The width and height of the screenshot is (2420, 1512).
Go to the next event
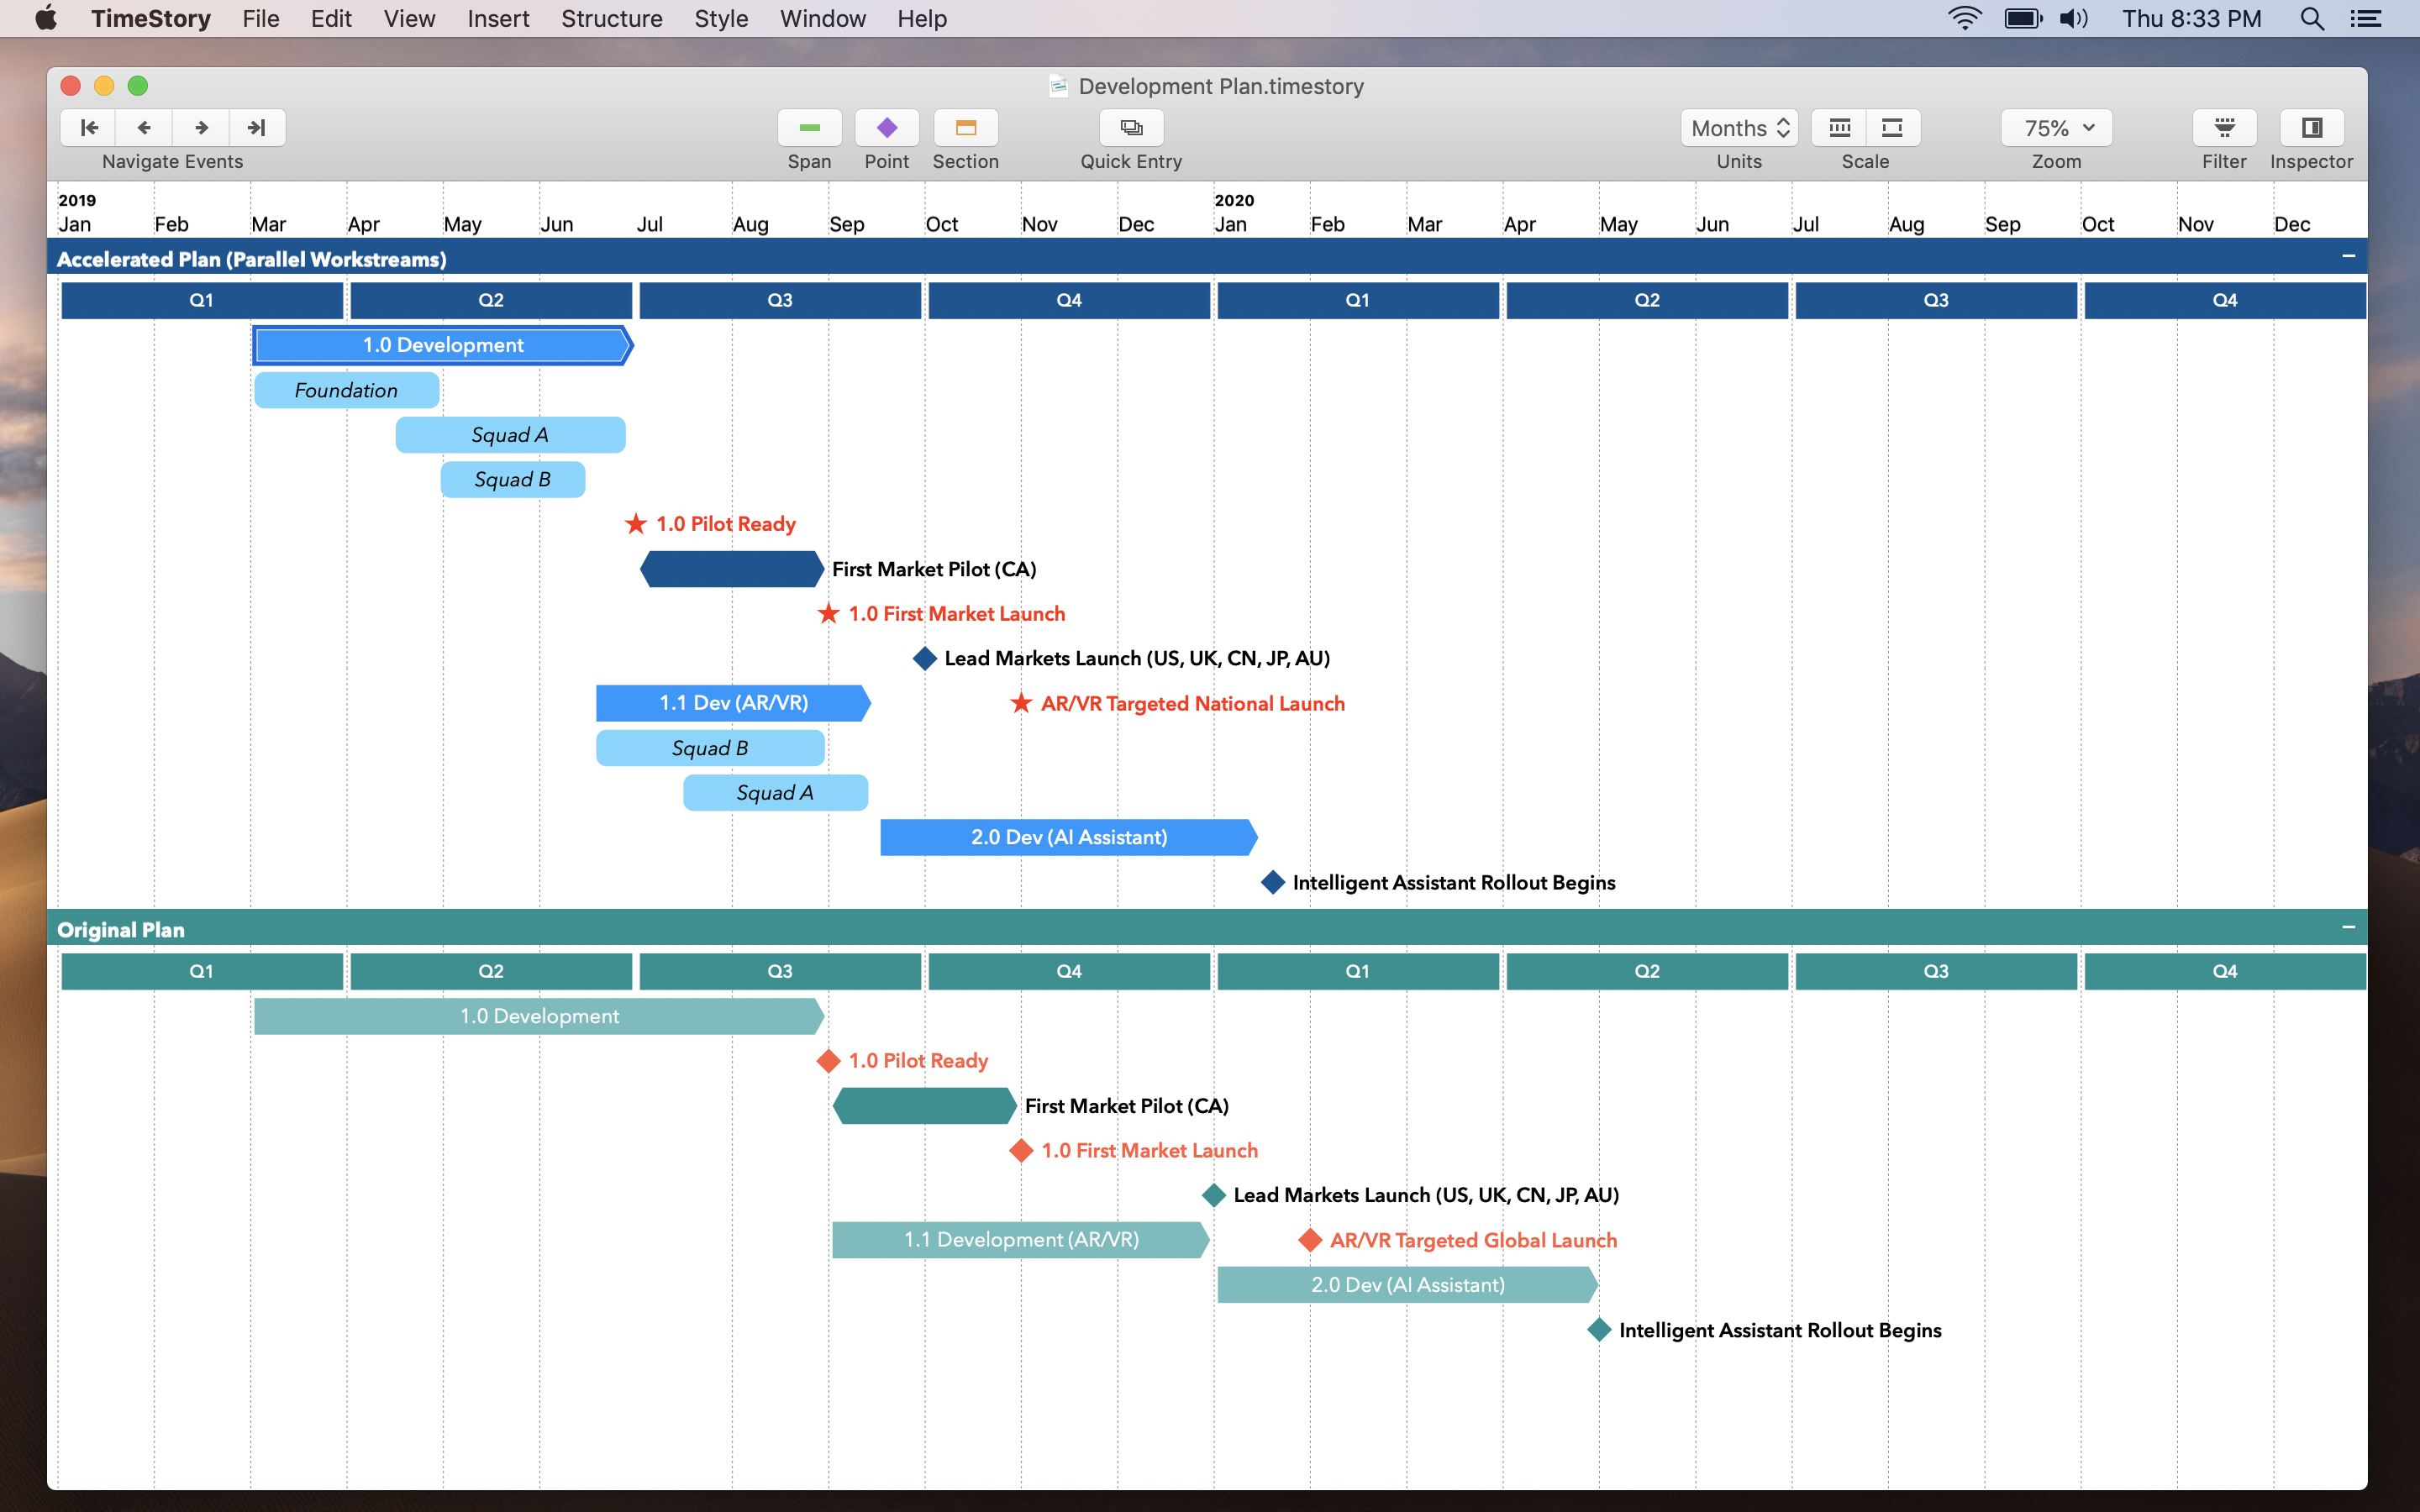200,127
